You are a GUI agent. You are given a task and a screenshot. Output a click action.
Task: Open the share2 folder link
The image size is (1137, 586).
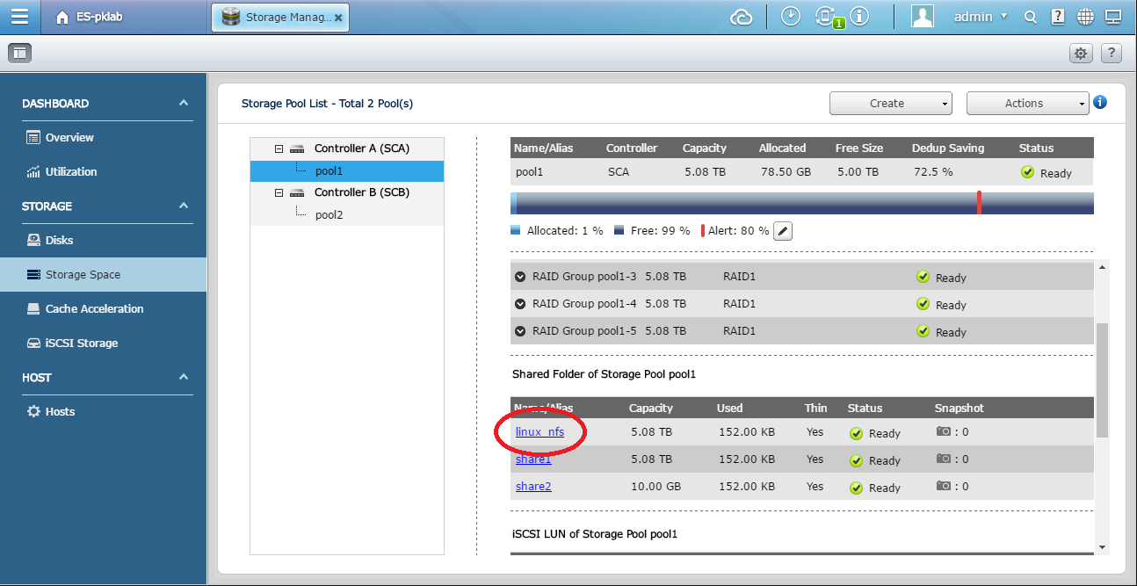(x=533, y=486)
